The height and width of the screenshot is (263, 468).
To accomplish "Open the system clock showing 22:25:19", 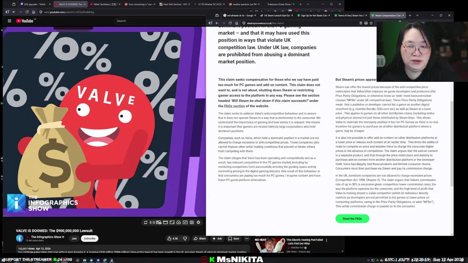I will coord(420,260).
